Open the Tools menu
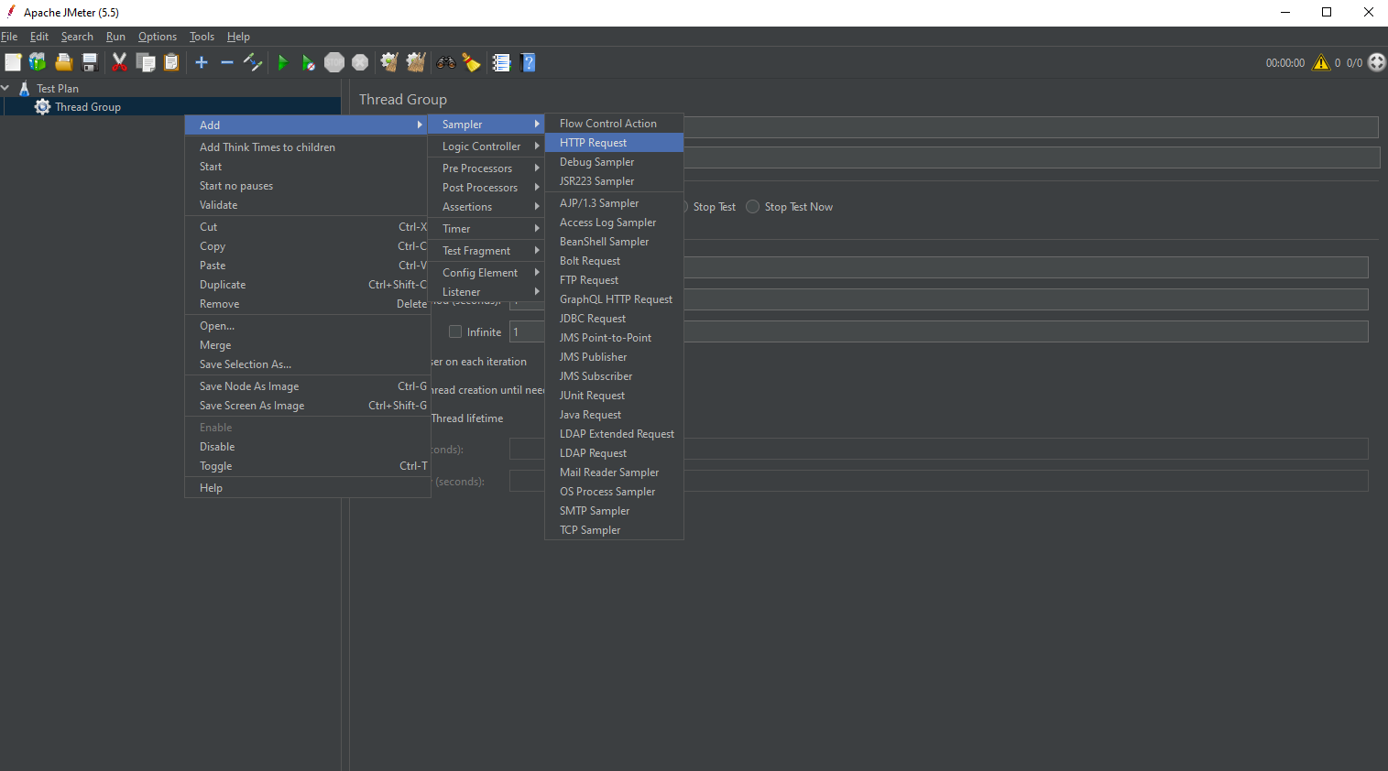The width and height of the screenshot is (1388, 771). tap(202, 37)
